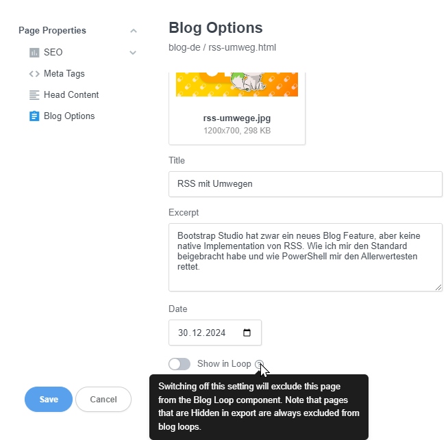Open the Meta Tags page

click(x=64, y=74)
